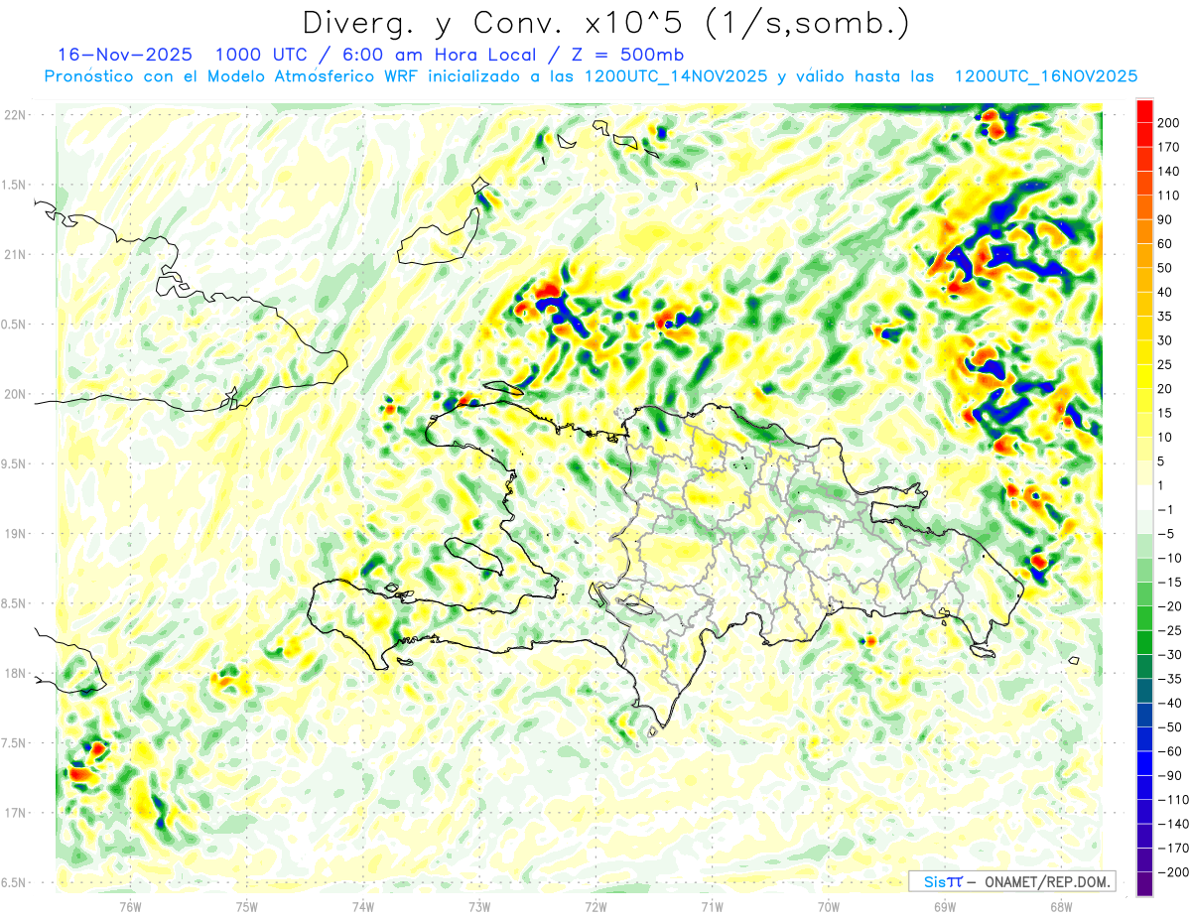Screen dimensions: 1191x920
Task: Click the "90" value on the color scale
Action: click(x=1166, y=220)
